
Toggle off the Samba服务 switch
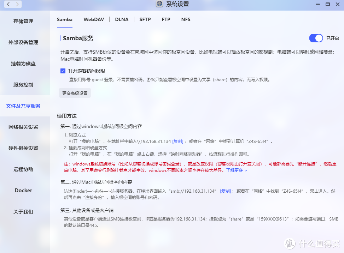pos(315,38)
